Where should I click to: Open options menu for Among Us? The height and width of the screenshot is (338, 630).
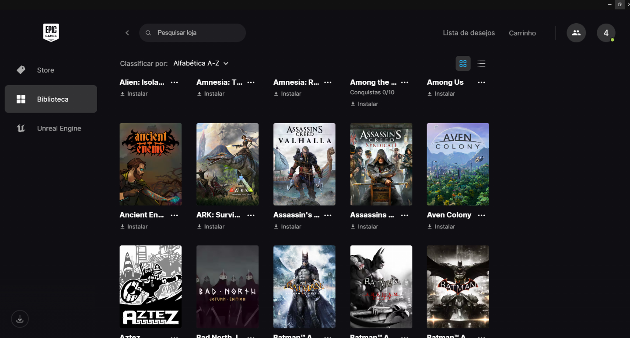tap(482, 82)
